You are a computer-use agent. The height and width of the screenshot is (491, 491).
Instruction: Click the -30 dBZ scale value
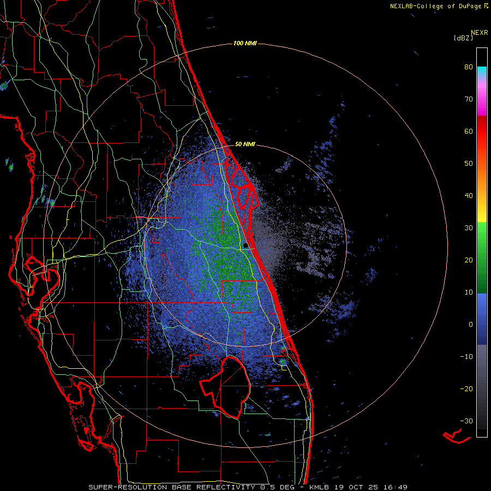[x=466, y=421]
